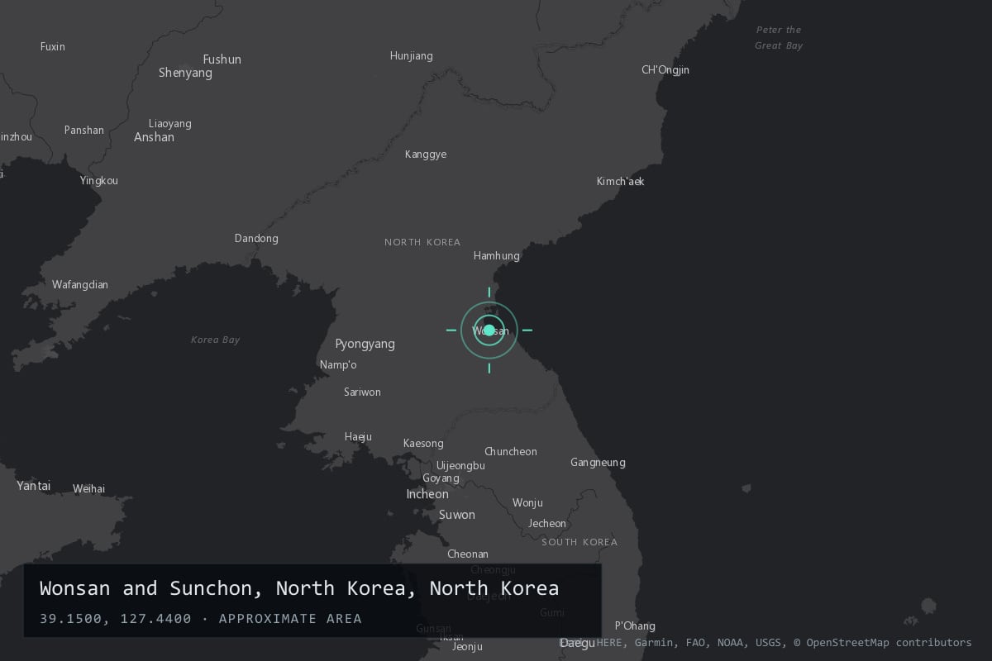Select the Panshan label
The width and height of the screenshot is (992, 661).
[84, 131]
